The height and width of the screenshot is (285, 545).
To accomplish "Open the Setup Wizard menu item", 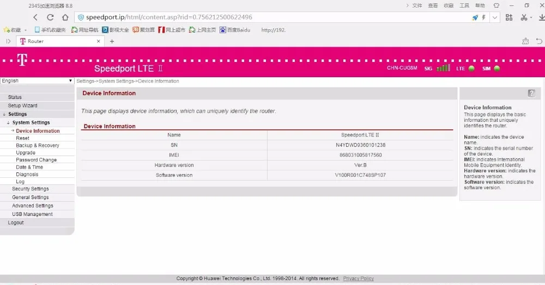I will [22, 106].
